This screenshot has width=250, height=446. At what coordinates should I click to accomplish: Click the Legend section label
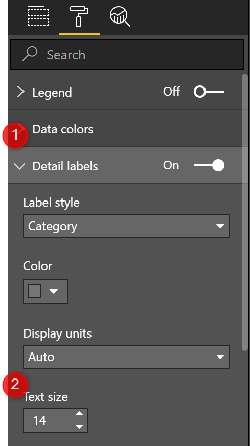52,93
